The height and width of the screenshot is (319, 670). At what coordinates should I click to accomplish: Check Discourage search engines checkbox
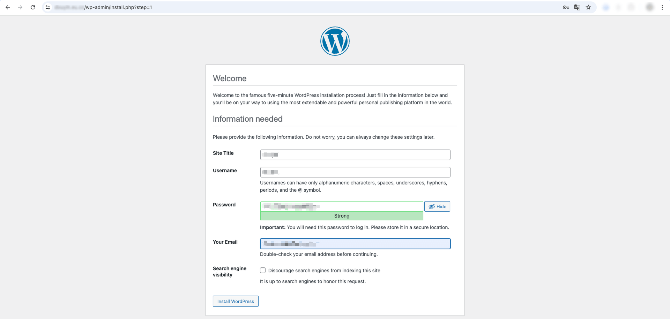point(263,270)
